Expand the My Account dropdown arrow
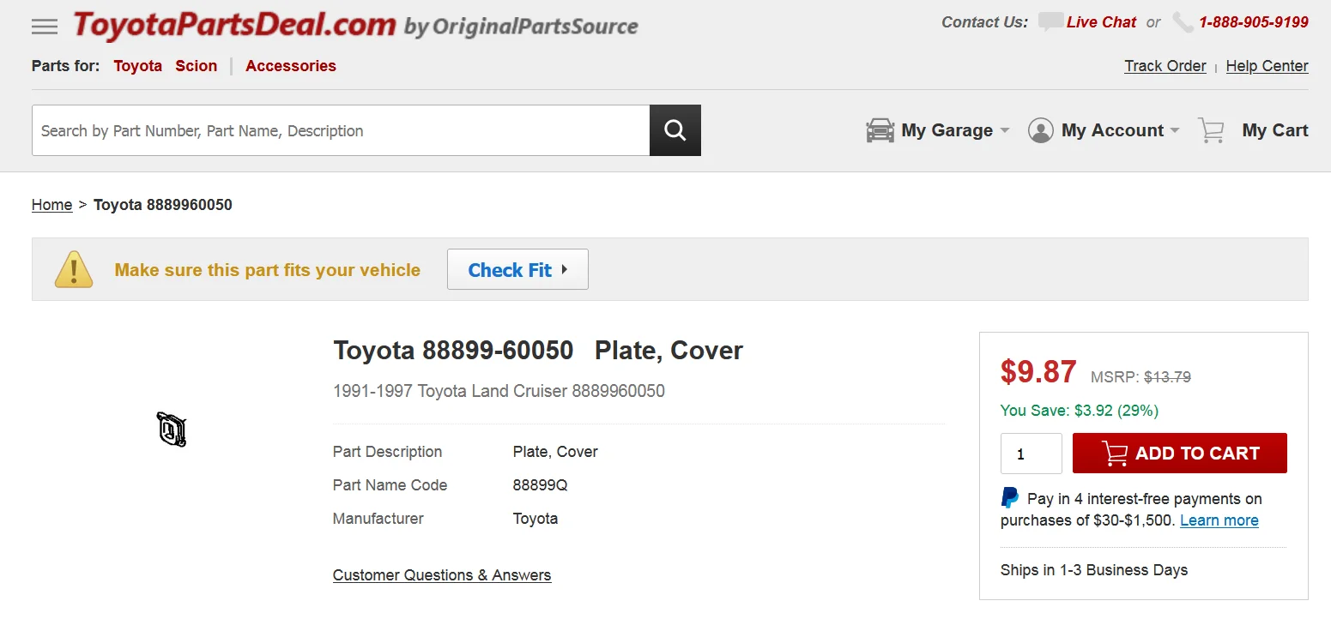Viewport: 1331px width, 625px height. (1175, 130)
